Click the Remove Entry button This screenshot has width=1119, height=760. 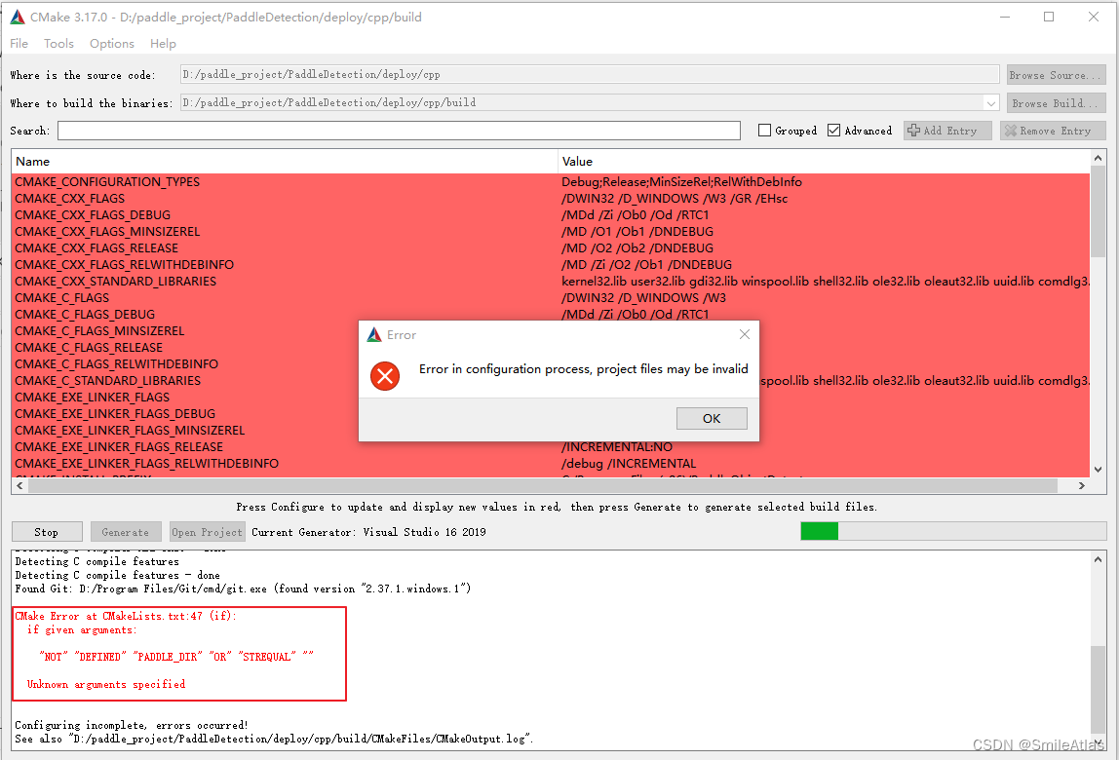point(1053,131)
